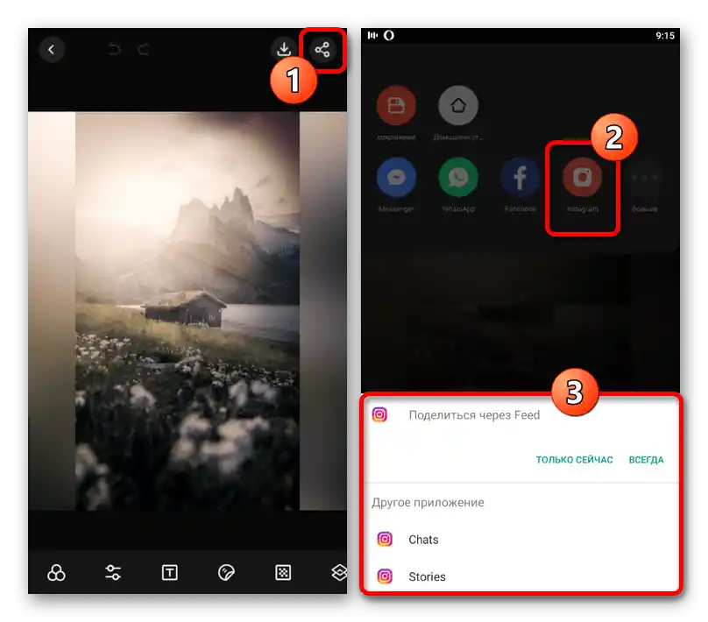
Task: Open the layers tool
Action: [339, 573]
